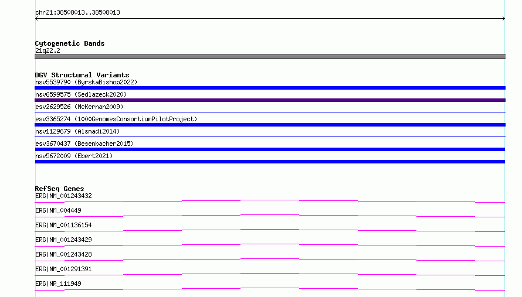
Task: Open transcript ERG|NM_004449 label
Action: 58,210
